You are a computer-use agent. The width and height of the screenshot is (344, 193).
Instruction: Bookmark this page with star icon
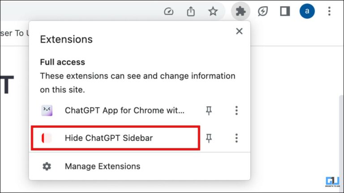213,11
